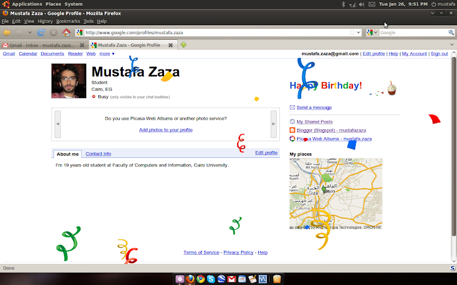Click the Forward navigation arrow
The width and height of the screenshot is (457, 285).
pyautogui.click(x=19, y=32)
